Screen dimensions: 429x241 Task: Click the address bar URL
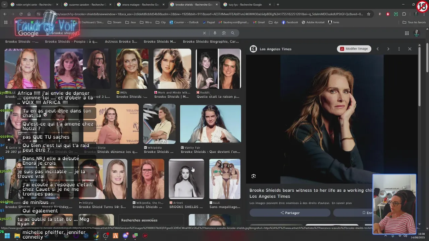tap(208, 14)
